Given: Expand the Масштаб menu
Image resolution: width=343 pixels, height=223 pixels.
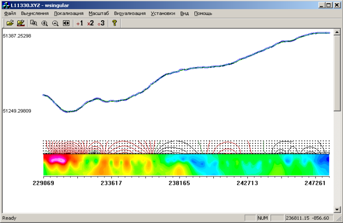Looking at the screenshot, I should click(x=99, y=13).
